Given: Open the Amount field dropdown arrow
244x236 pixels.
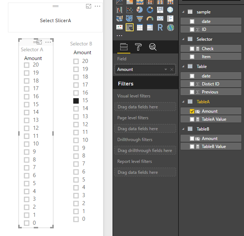Looking at the screenshot, I should pyautogui.click(x=166, y=69).
